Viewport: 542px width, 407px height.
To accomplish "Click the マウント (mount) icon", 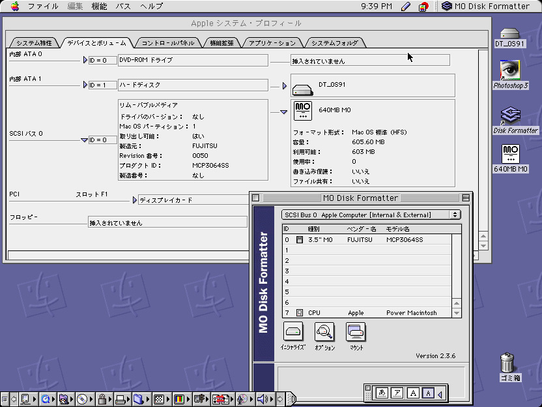I will [x=356, y=331].
